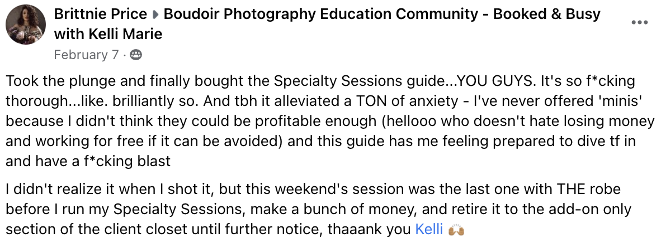
Task: Open the post's February 7 timestamp link
Action: pos(86,55)
